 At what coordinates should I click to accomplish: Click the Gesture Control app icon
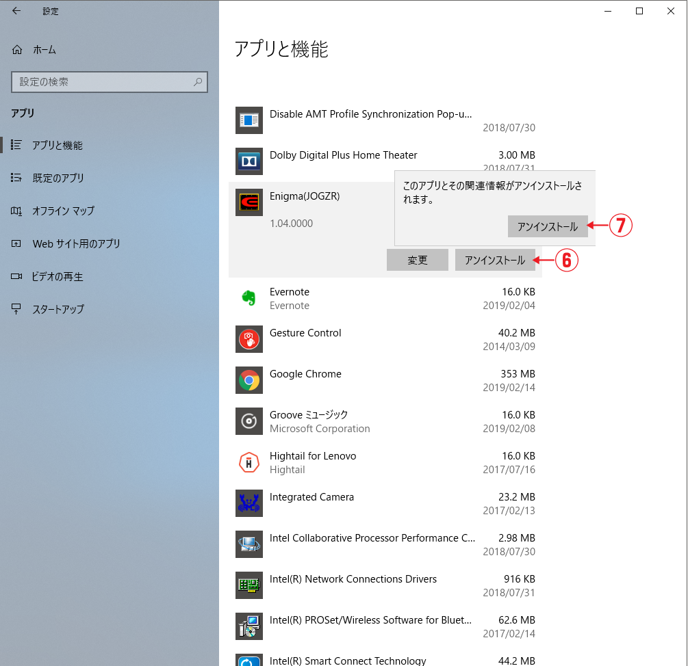coord(249,339)
